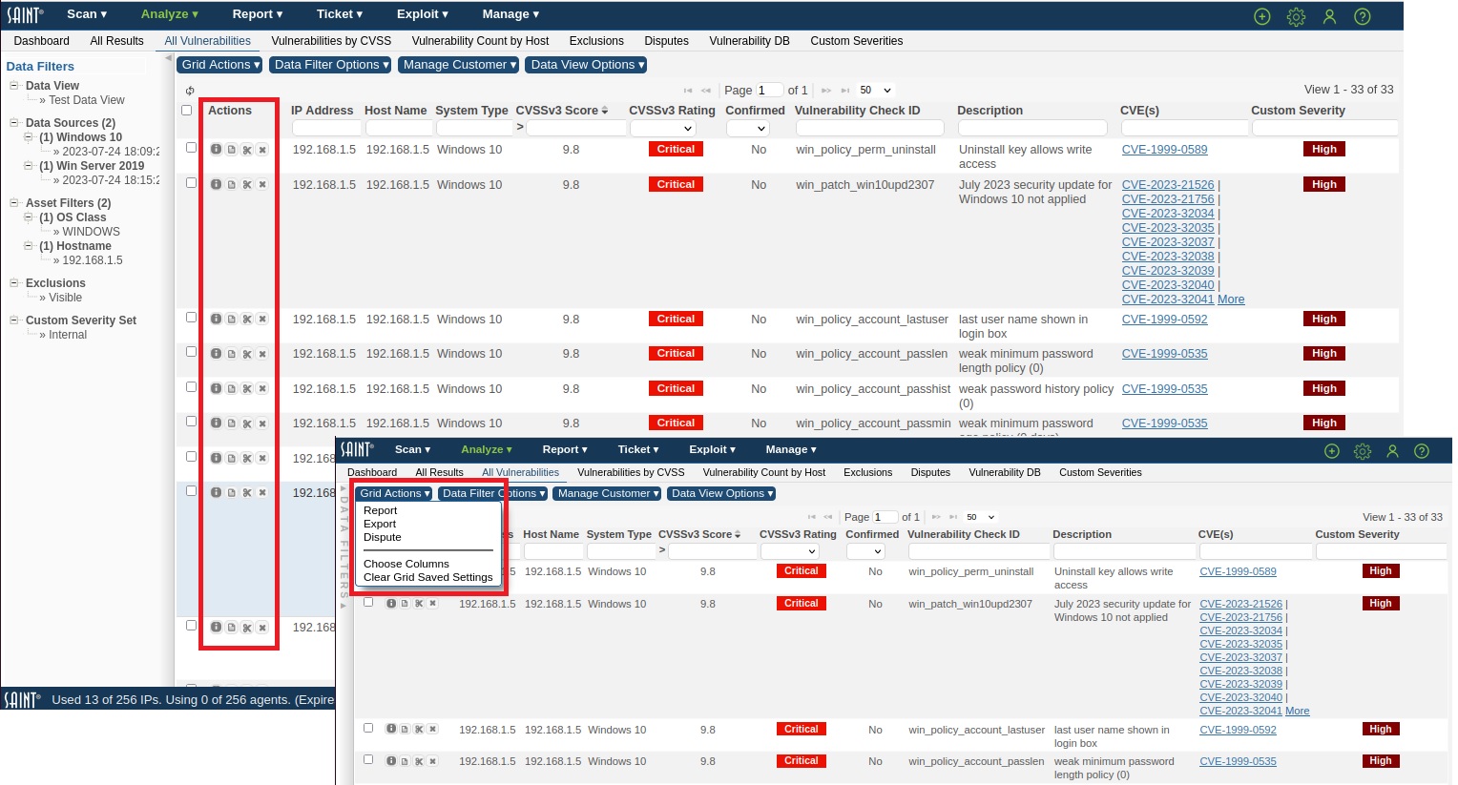Click the scissors icon in the upper grid's win_patch_win10upd2307 row
Screen dimensions: 1458x785
(247, 185)
